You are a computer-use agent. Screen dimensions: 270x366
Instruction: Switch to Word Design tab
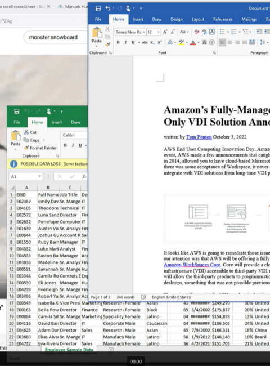[177, 19]
